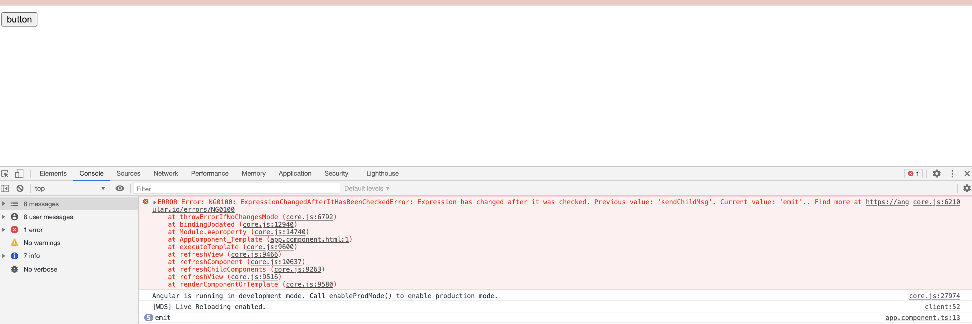Click the page's "button" button
Image resolution: width=972 pixels, height=324 pixels.
click(x=19, y=19)
